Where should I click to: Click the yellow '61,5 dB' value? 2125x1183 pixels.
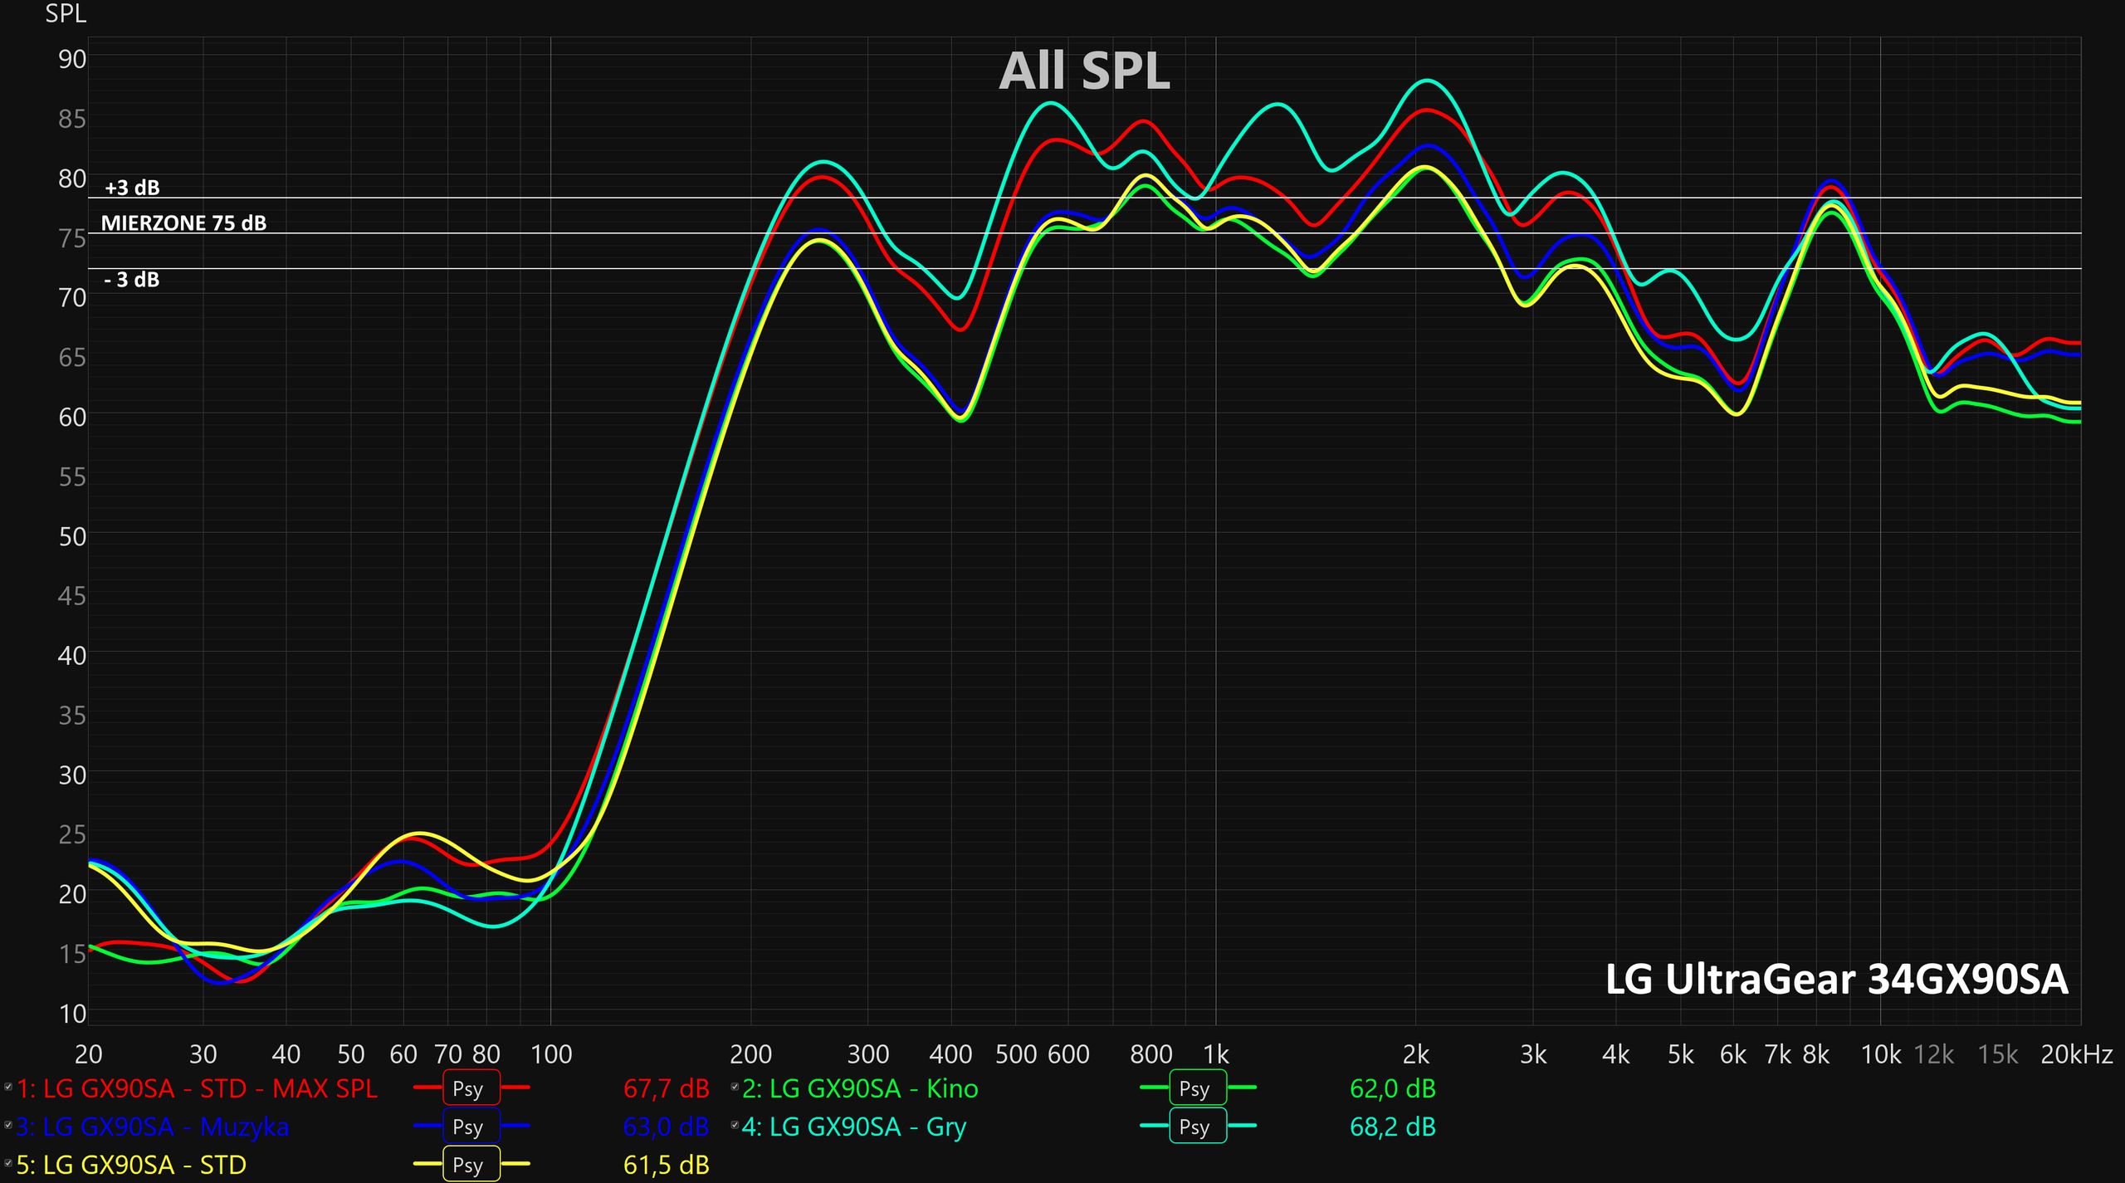[667, 1165]
